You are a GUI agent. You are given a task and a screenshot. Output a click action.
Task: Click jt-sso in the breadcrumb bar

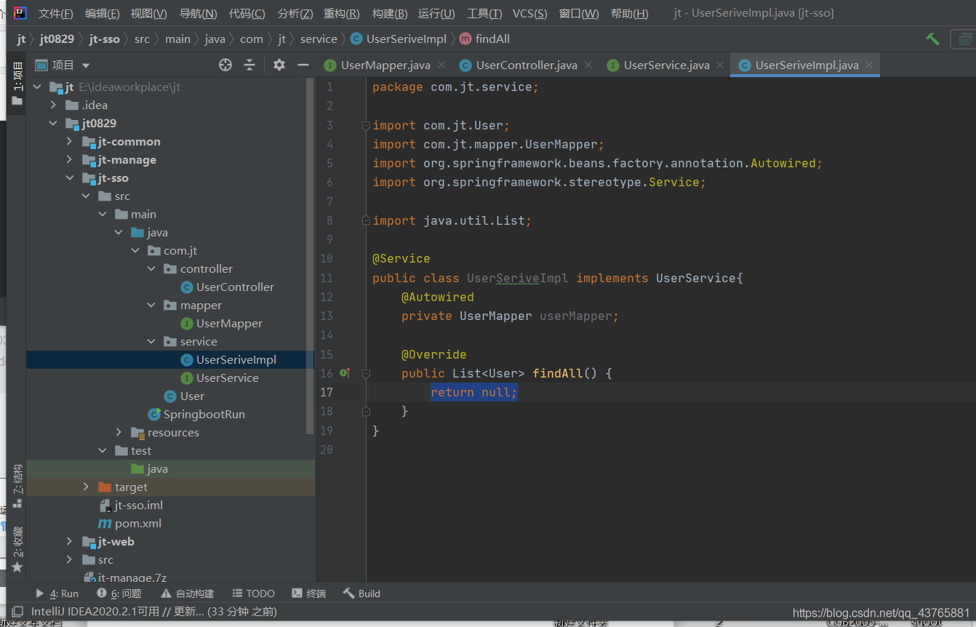click(x=105, y=39)
